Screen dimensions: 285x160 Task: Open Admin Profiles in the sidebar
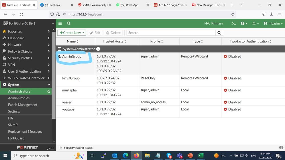(19, 98)
